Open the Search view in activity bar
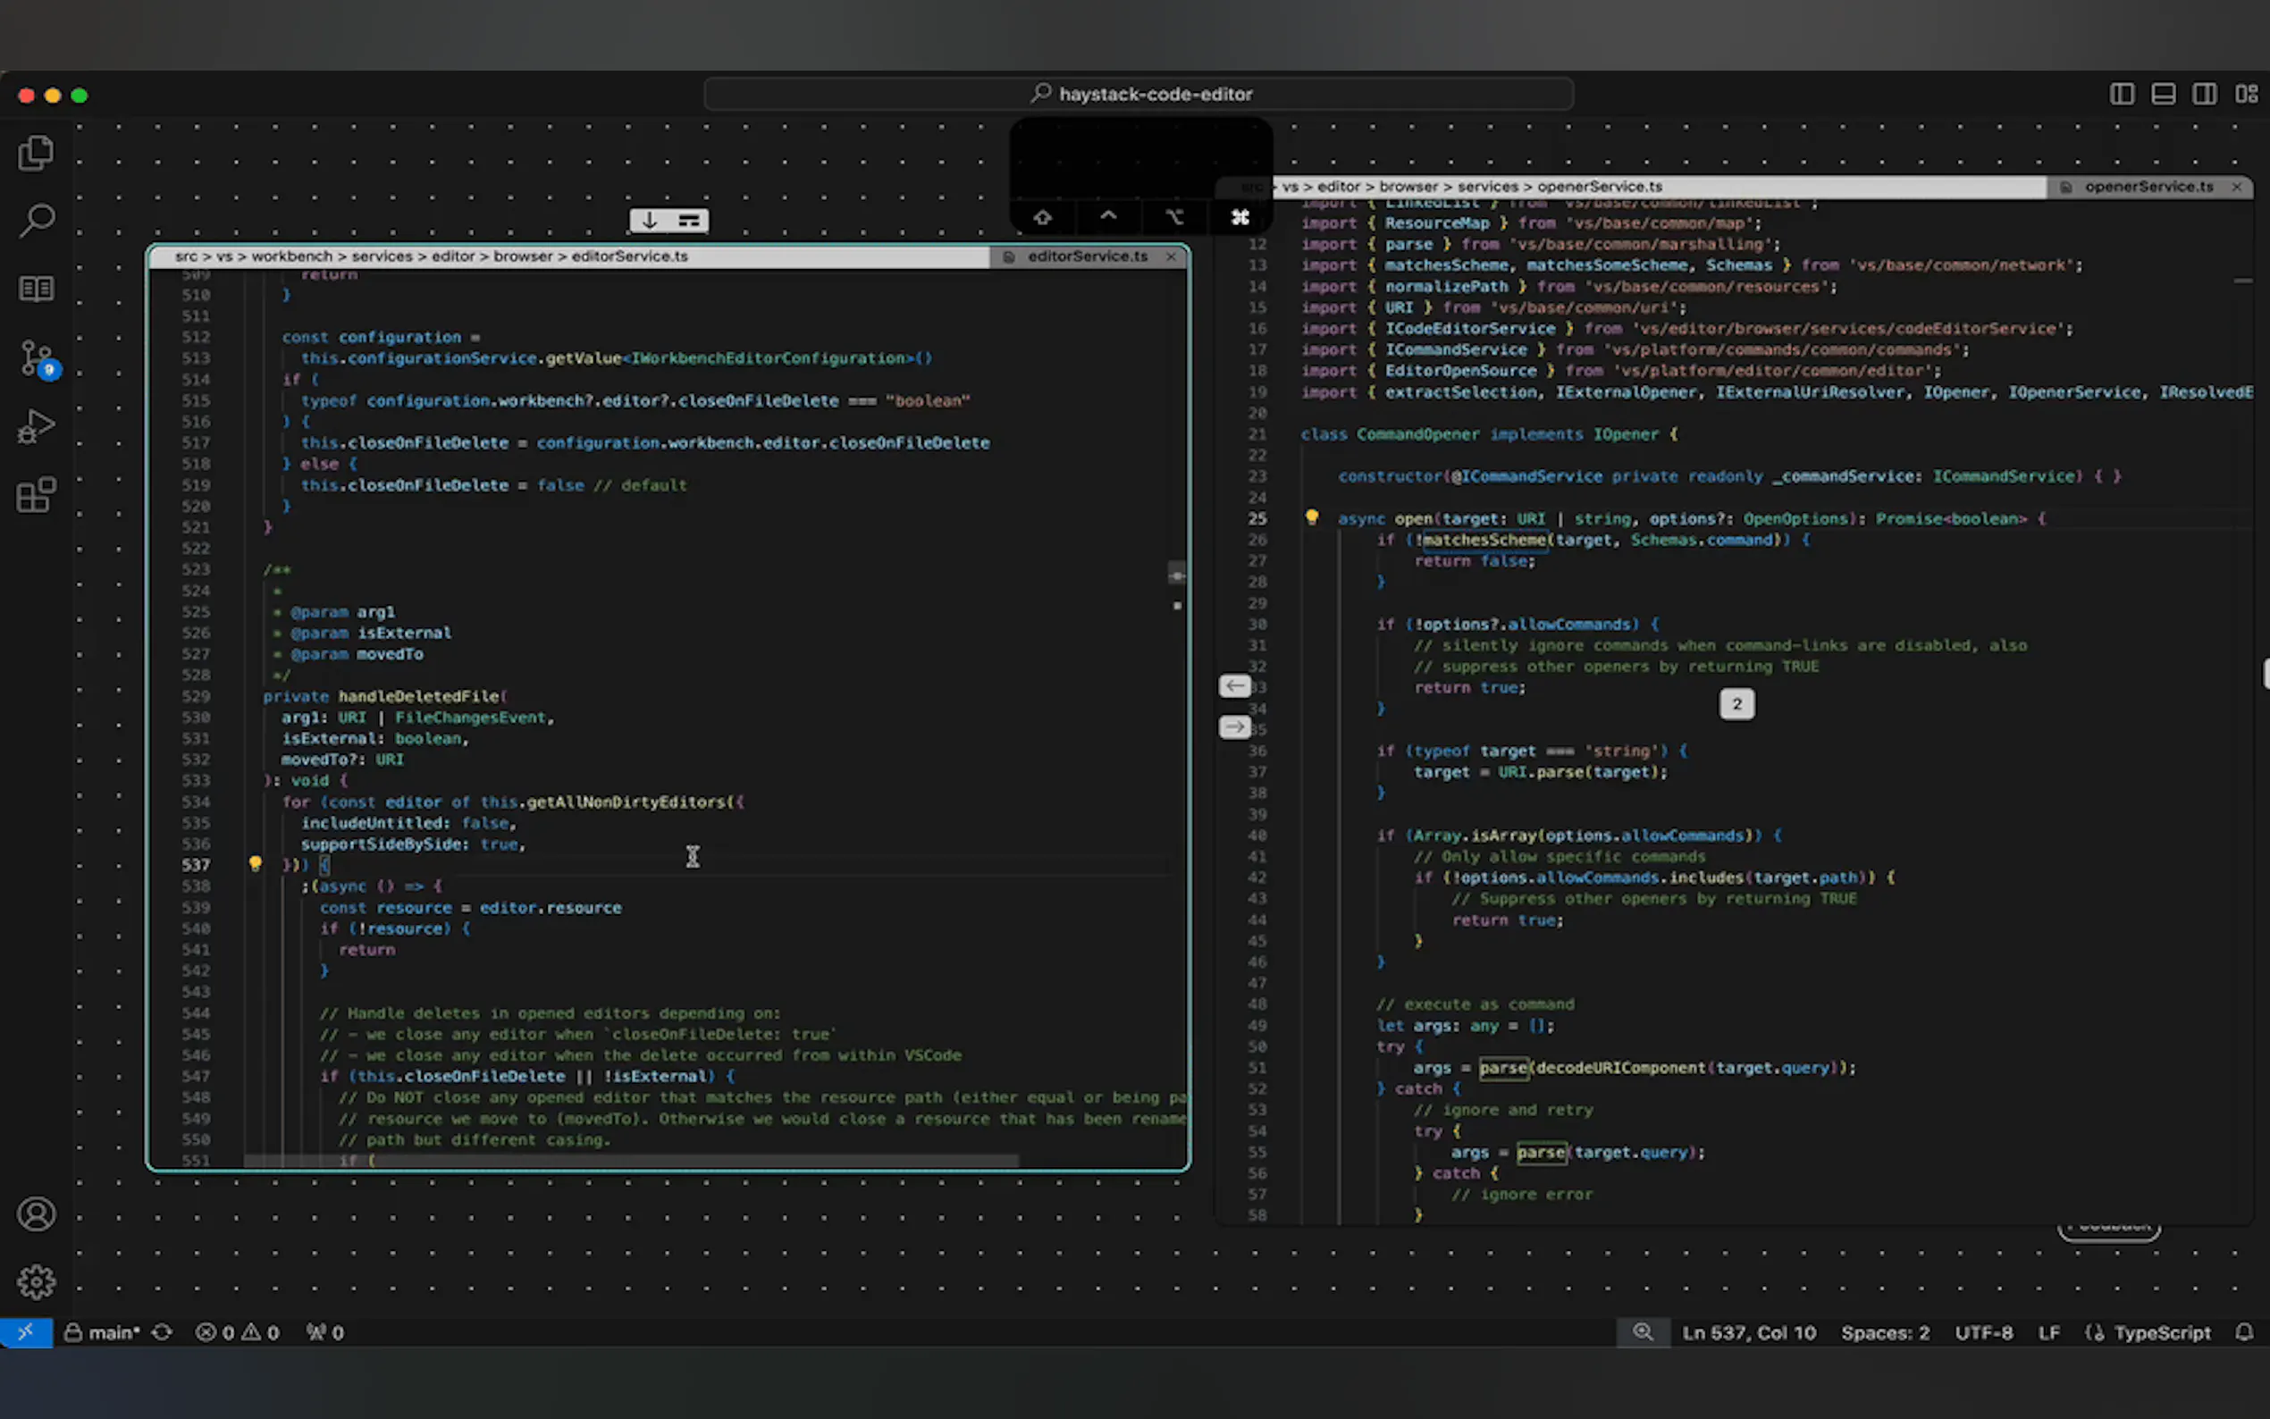 coord(36,221)
